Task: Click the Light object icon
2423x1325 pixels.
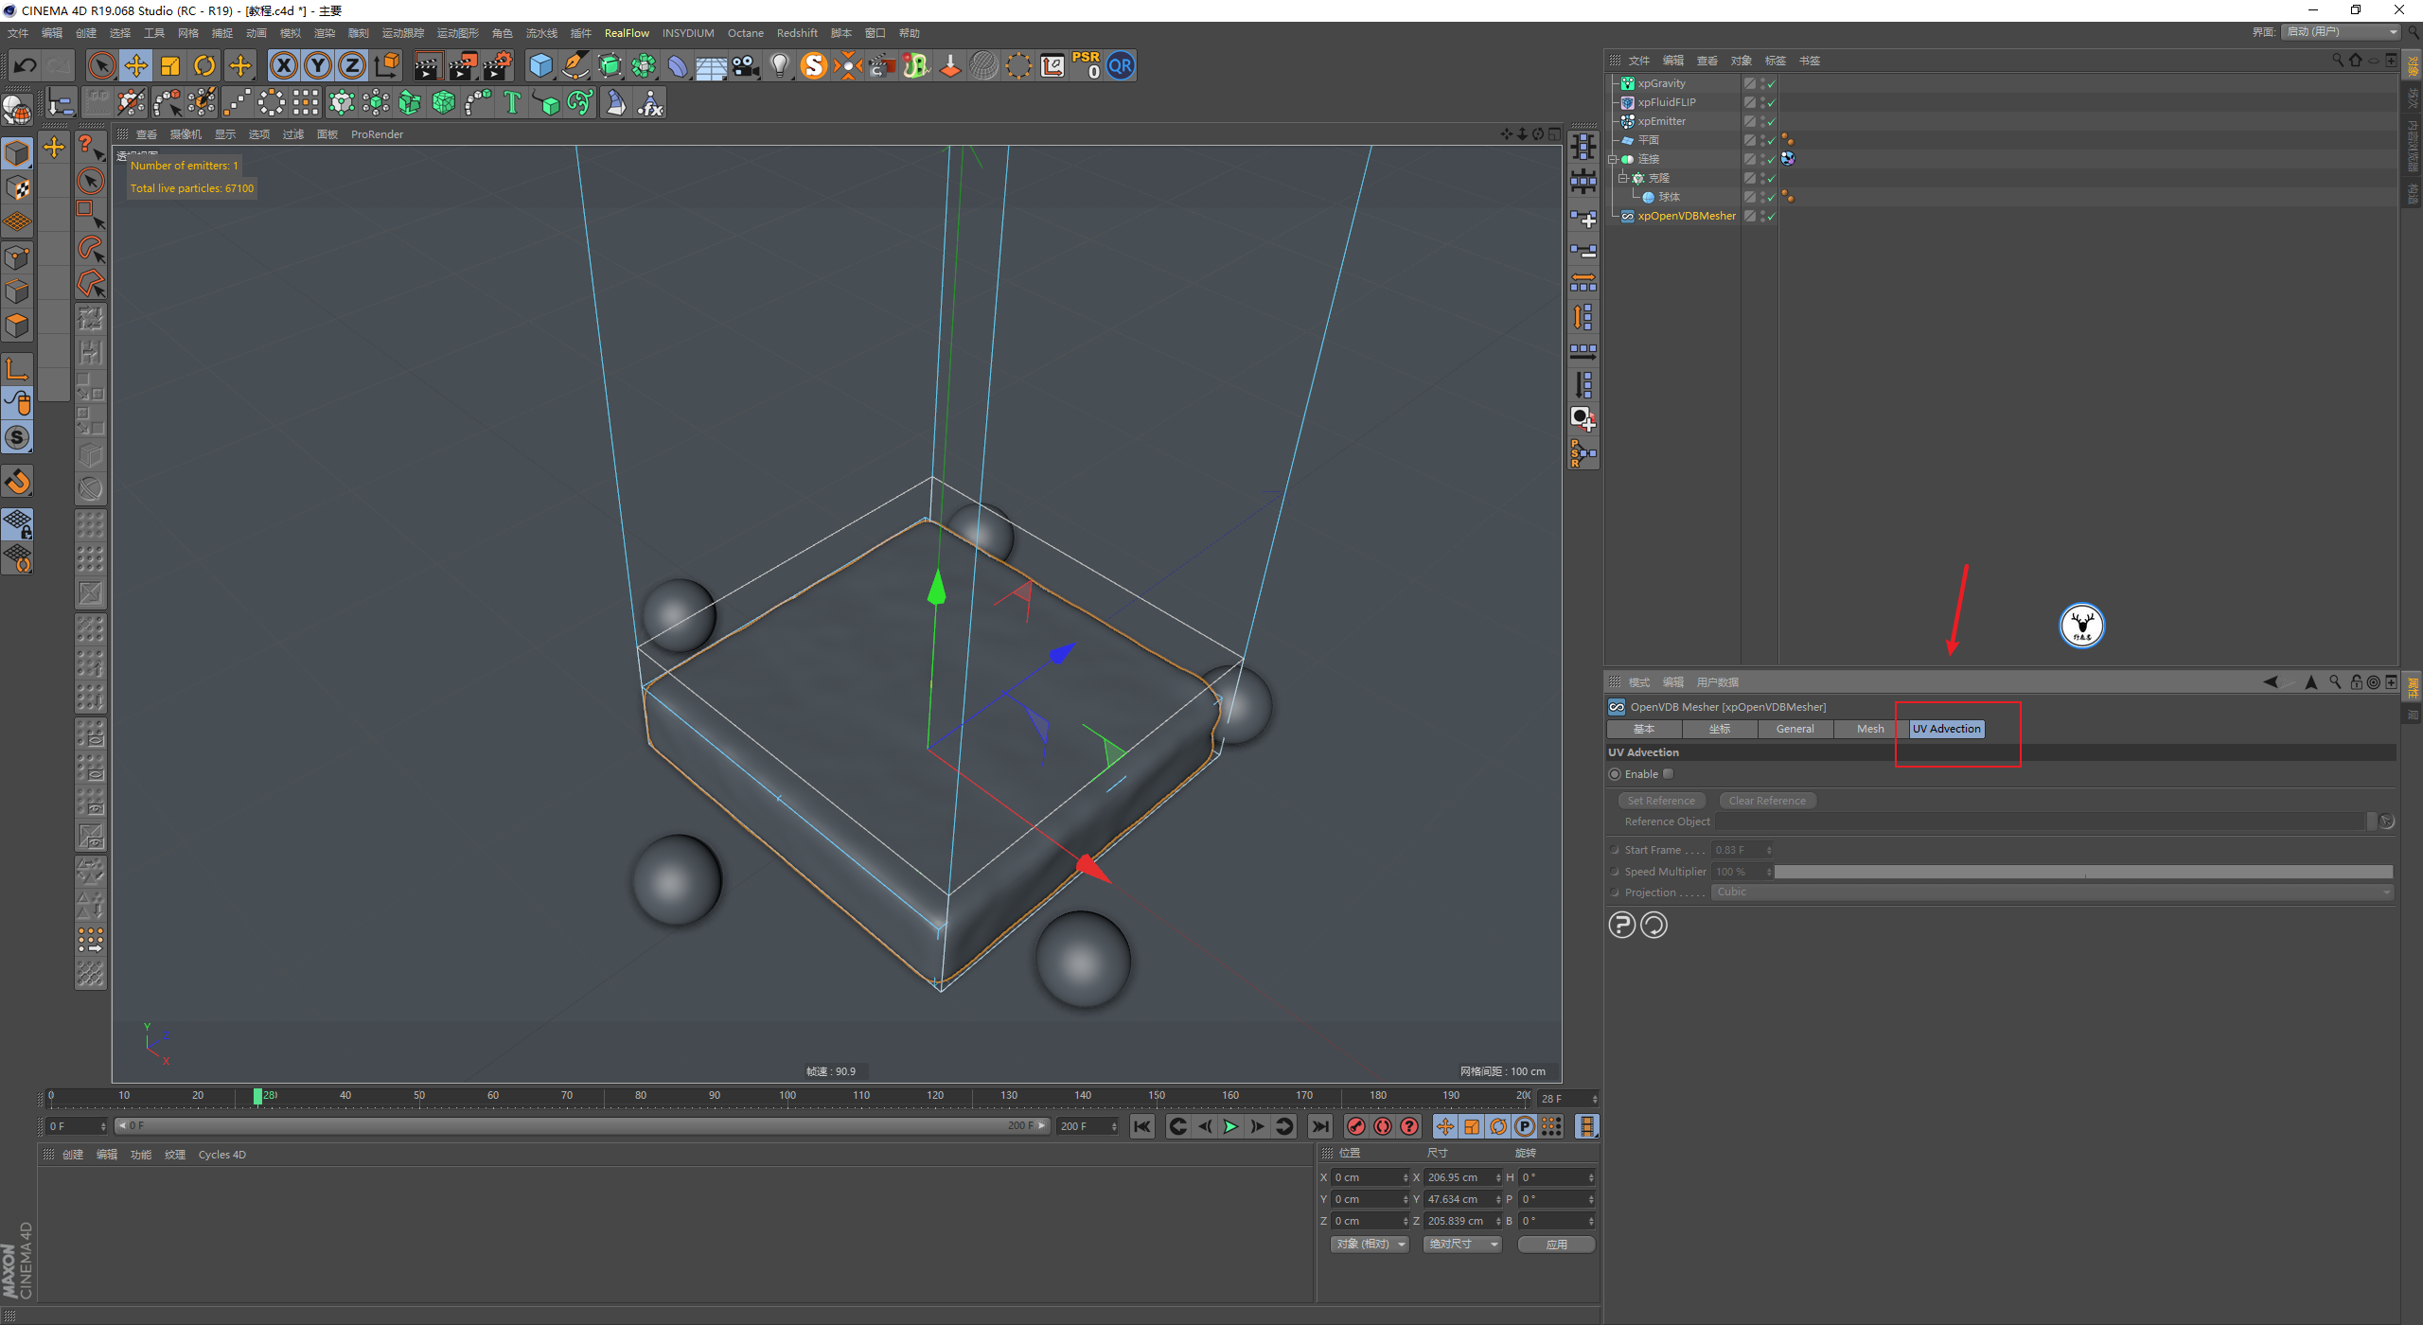Action: tap(779, 65)
